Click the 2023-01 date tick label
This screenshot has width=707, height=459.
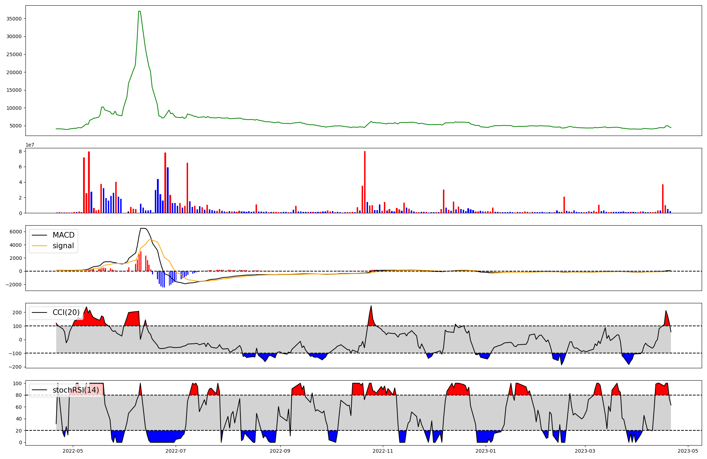(486, 451)
